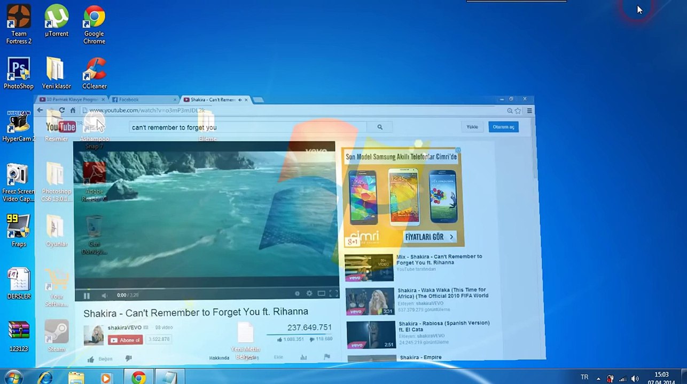Viewport: 687px width, 384px height.
Task: Click FİYATLARI GÖR on the ad
Action: click(x=430, y=237)
